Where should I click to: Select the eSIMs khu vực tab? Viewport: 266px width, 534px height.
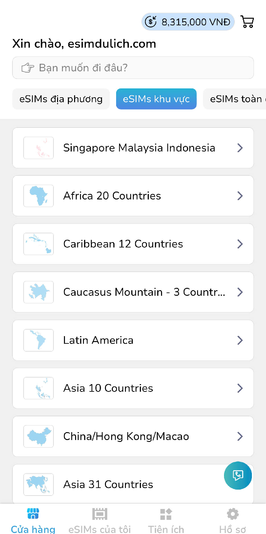click(x=156, y=99)
